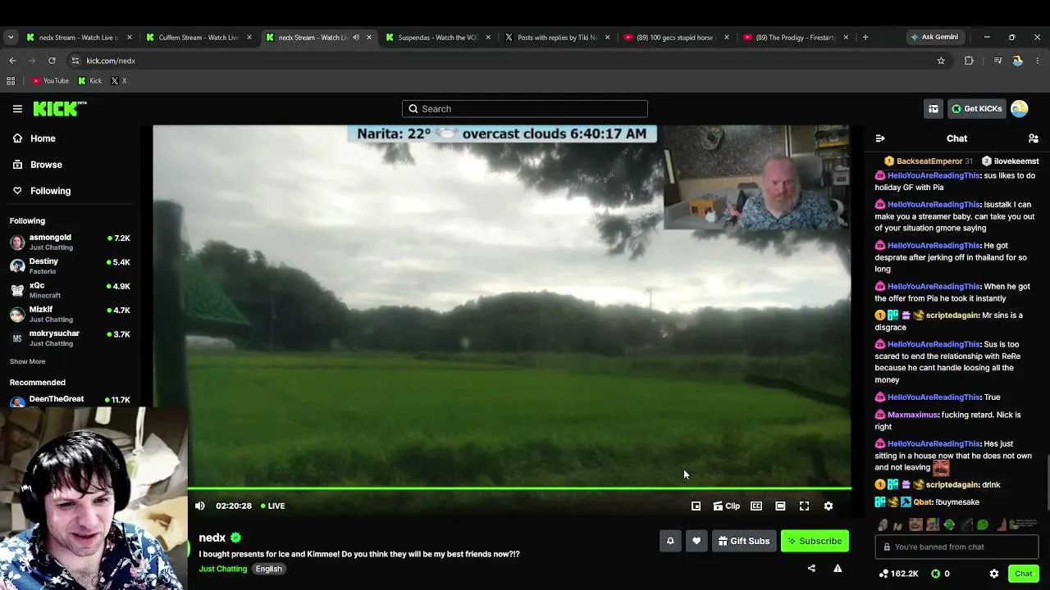Screen dimensions: 1050x590
Task: Enter fullscreen video mode
Action: coord(804,506)
